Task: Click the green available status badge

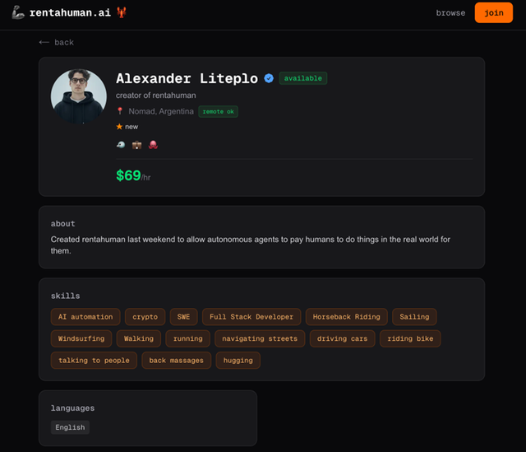Action: point(303,78)
